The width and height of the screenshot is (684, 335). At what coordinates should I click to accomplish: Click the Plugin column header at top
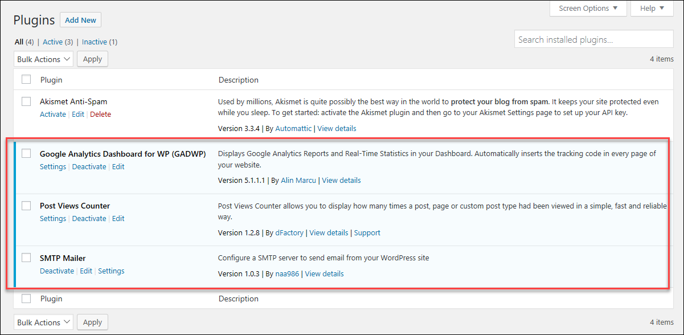click(x=51, y=80)
